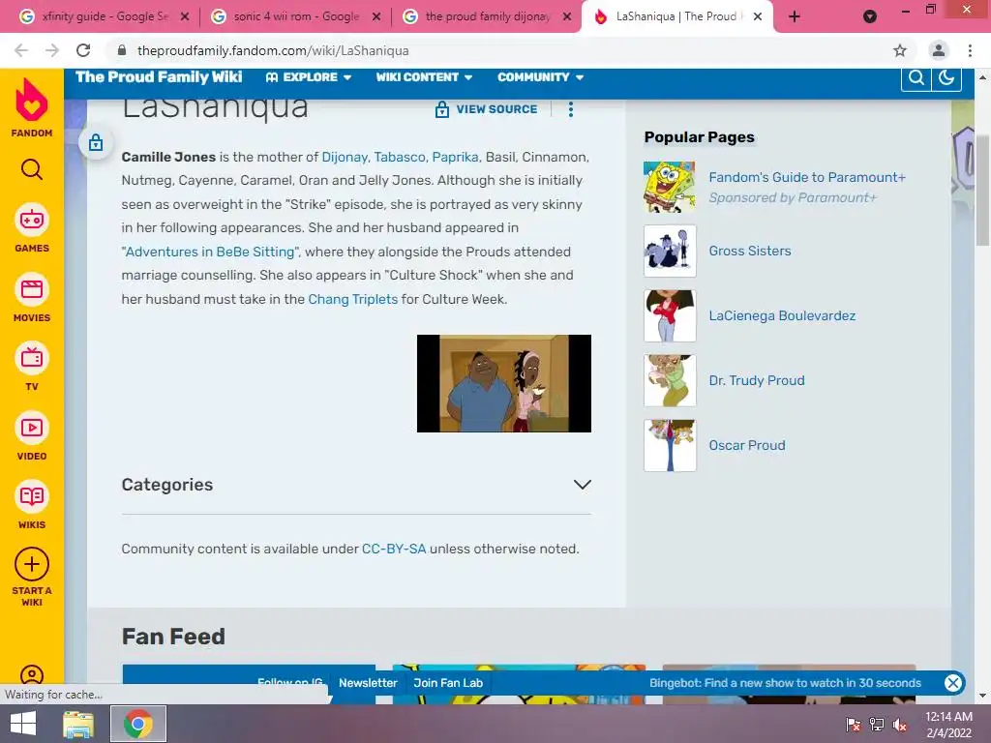Click the LaCienega Boulevardez thumbnail
Image resolution: width=991 pixels, height=743 pixels.
click(670, 316)
